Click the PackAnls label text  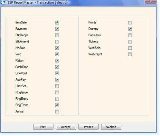(95, 35)
